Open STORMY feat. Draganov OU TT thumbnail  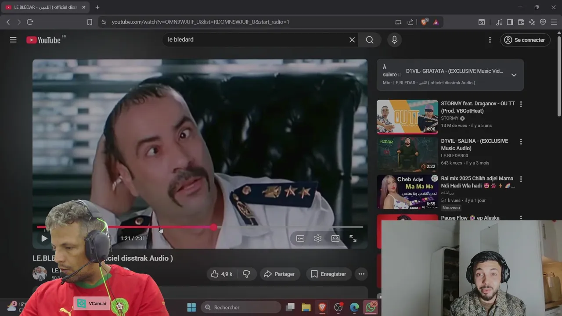pos(407,116)
